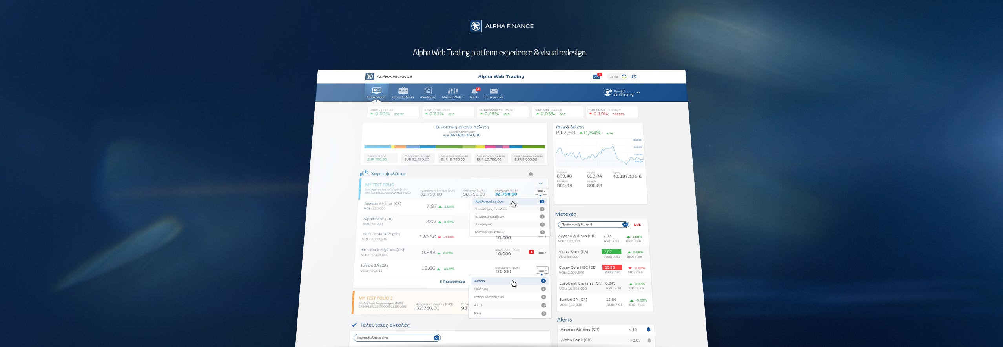This screenshot has width=1003, height=347.
Task: Open the Προσωπική λίστα 2 dropdown
Action: click(593, 225)
